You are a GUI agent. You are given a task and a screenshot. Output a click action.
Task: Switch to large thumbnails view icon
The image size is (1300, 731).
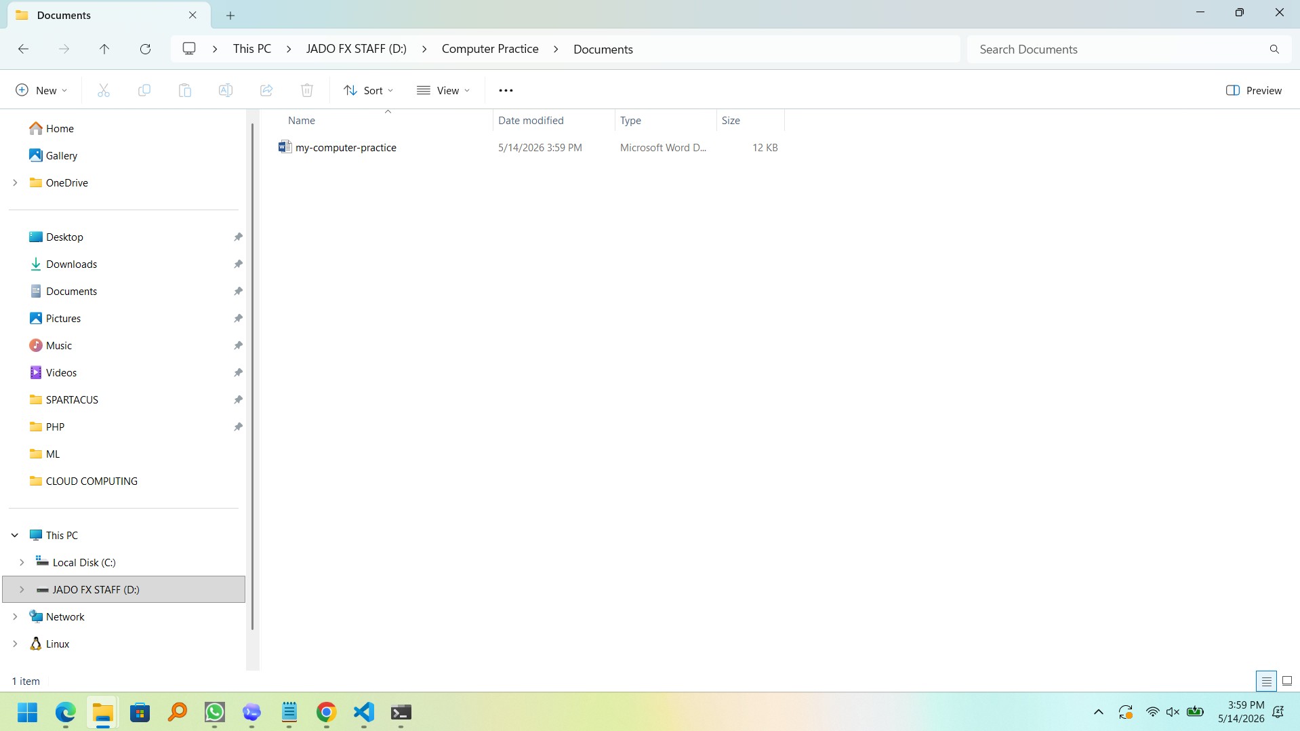click(x=1287, y=681)
